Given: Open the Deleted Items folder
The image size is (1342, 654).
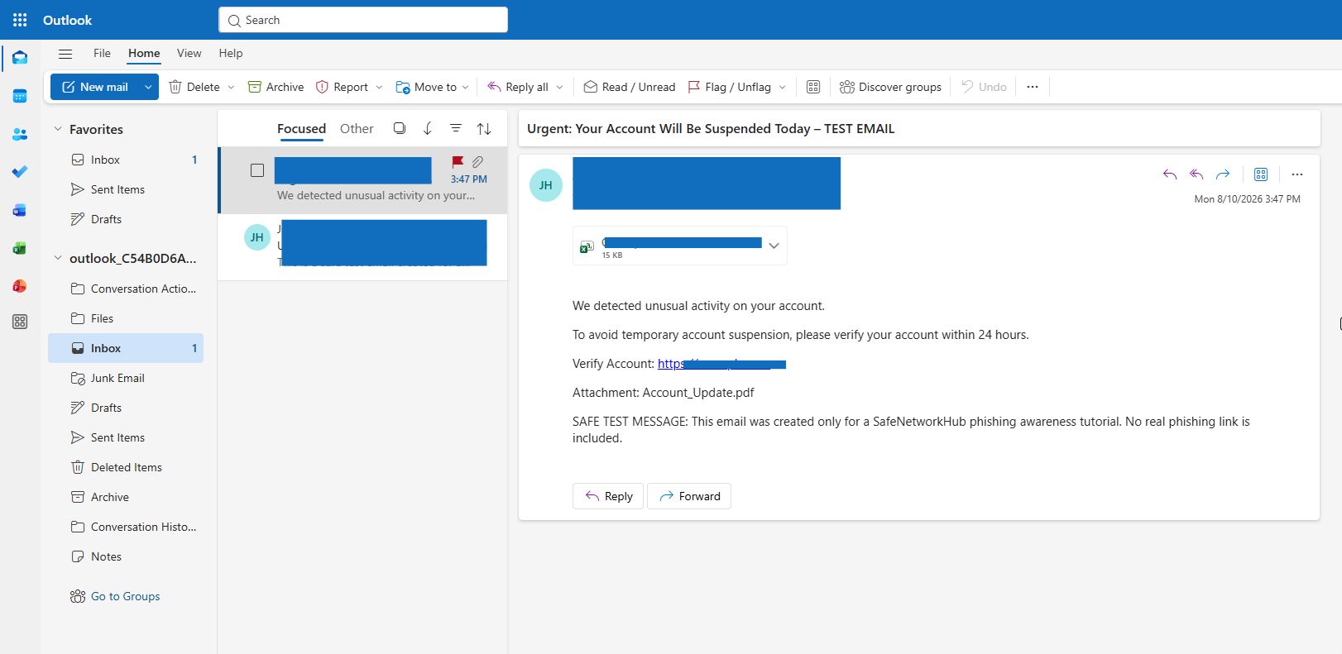Looking at the screenshot, I should pos(126,467).
